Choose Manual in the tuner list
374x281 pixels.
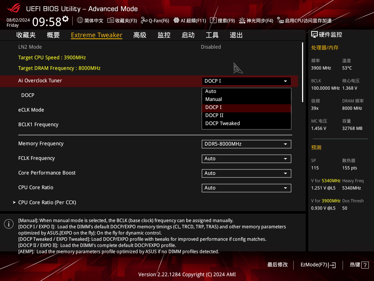(247, 99)
